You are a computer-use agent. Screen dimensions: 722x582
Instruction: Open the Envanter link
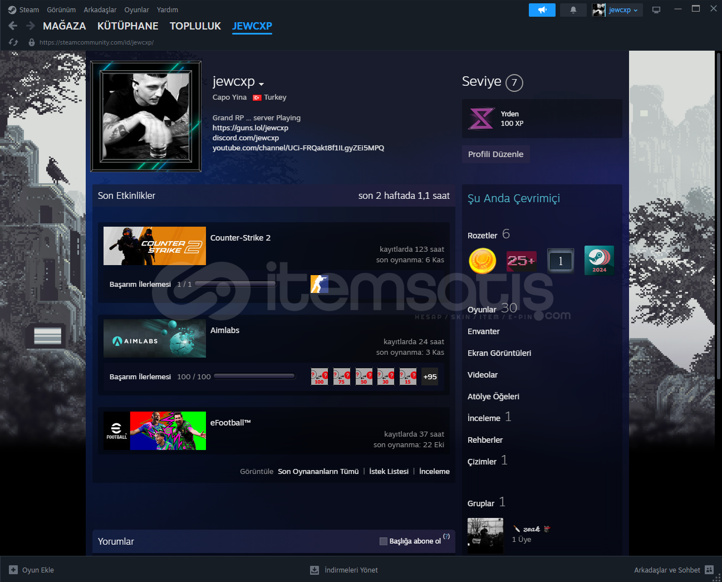point(484,331)
